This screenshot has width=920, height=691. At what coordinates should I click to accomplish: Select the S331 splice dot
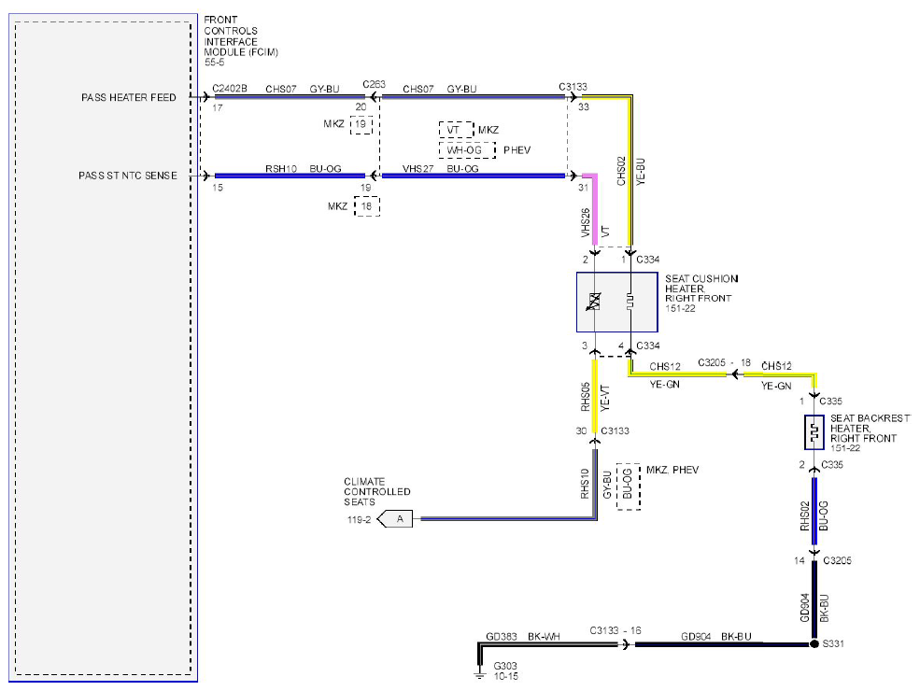[814, 643]
